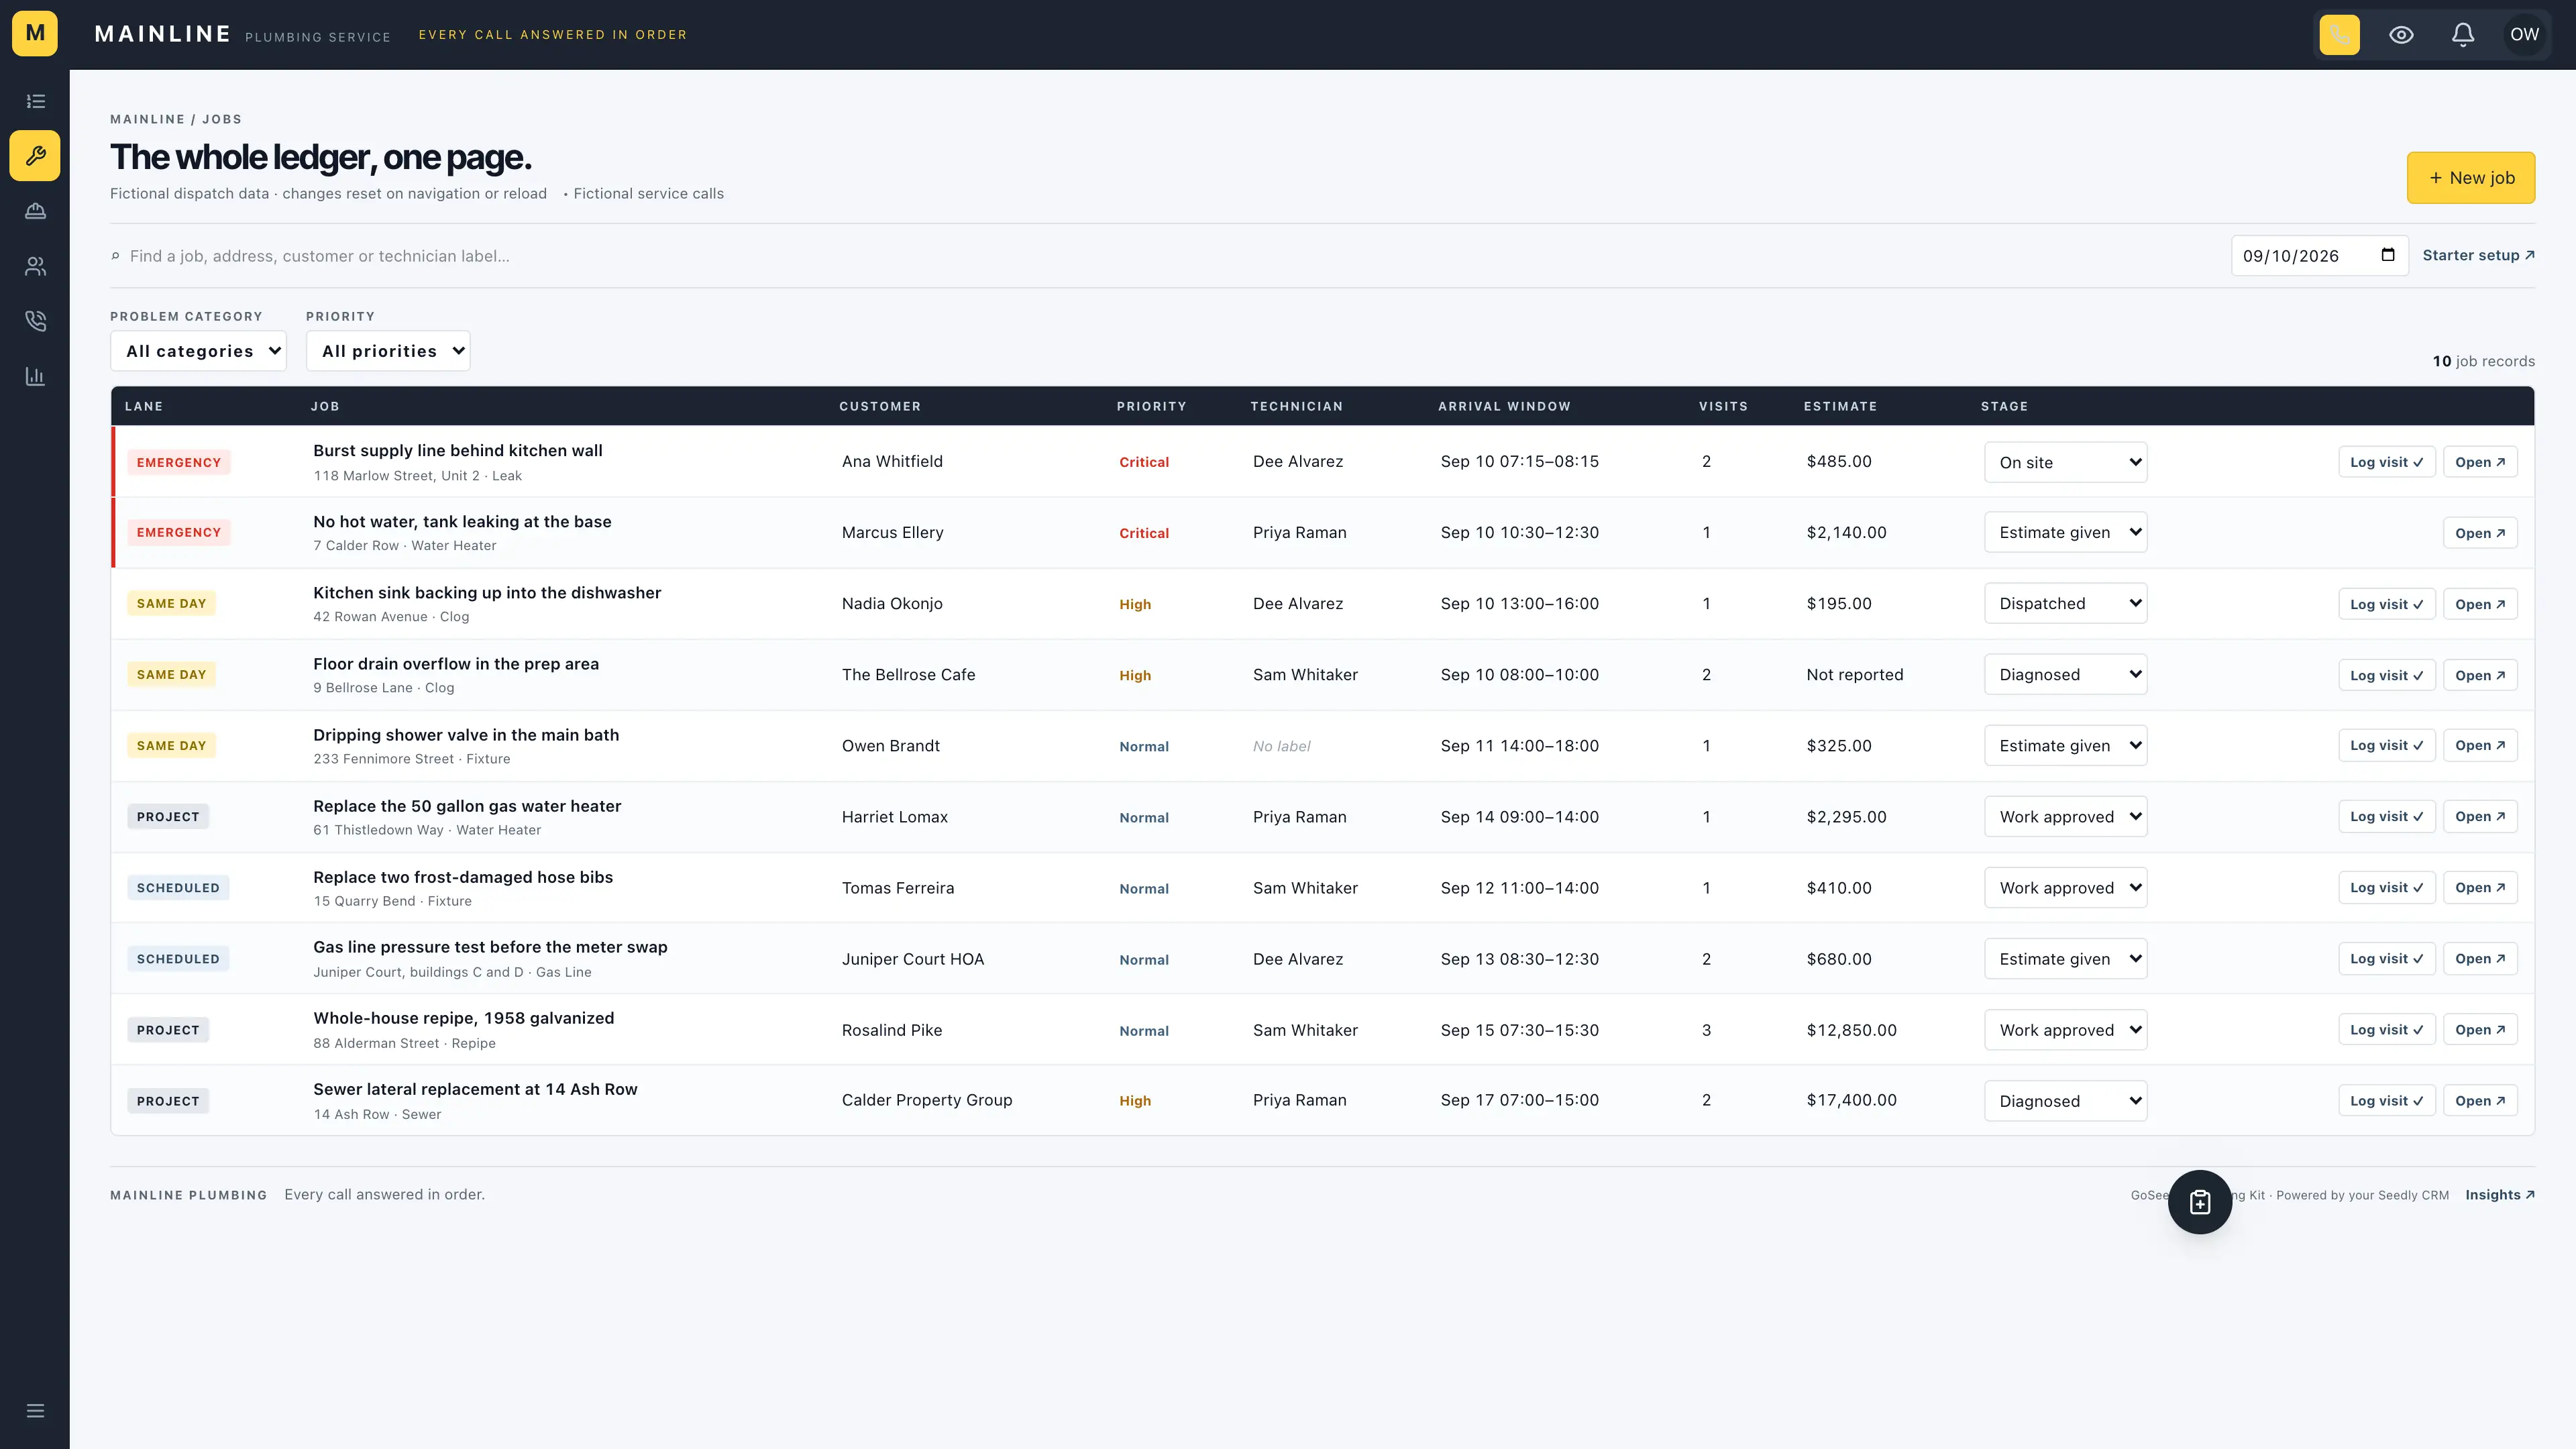
Task: Open stage dropdown for Whole-house repipe job
Action: (2065, 1029)
